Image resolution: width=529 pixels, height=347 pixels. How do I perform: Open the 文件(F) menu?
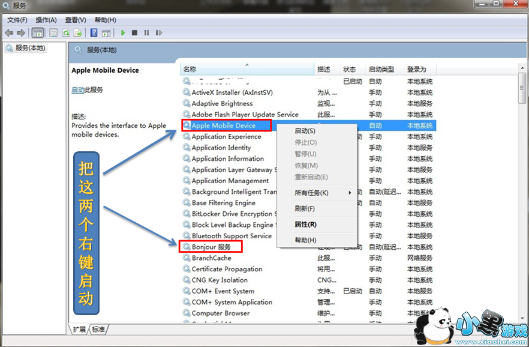click(x=17, y=20)
